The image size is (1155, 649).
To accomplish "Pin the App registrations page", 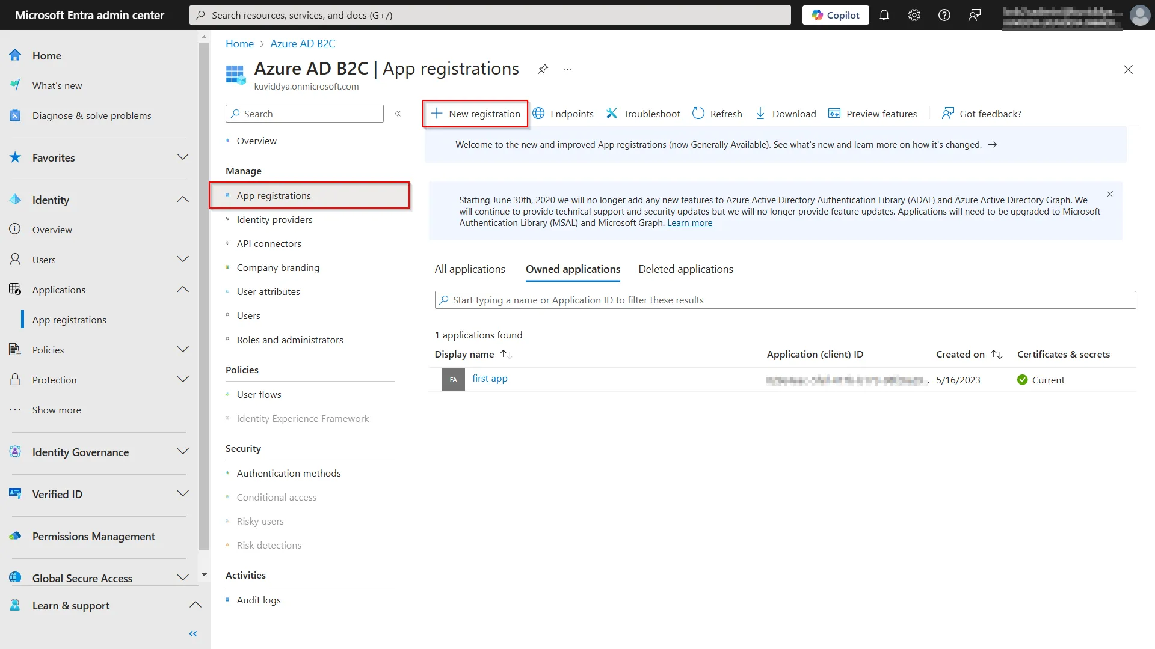I will pyautogui.click(x=543, y=69).
